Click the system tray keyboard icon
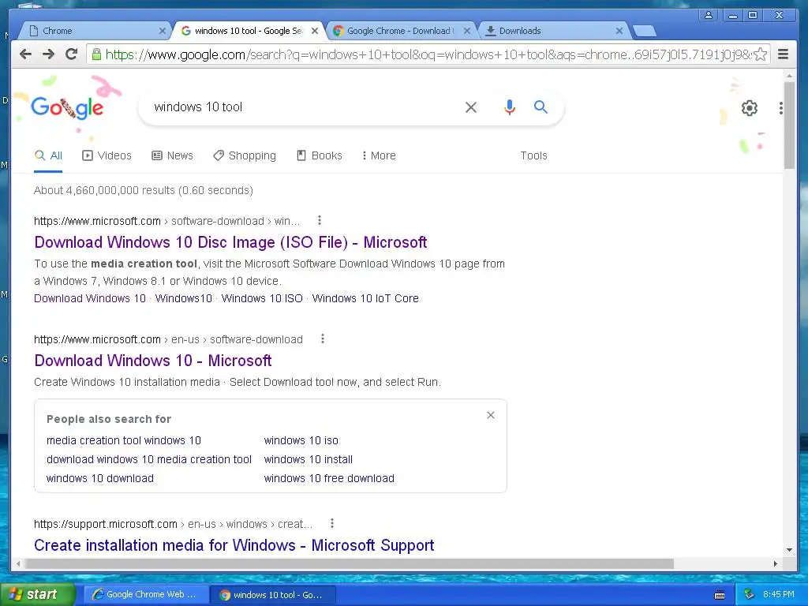 tap(720, 595)
